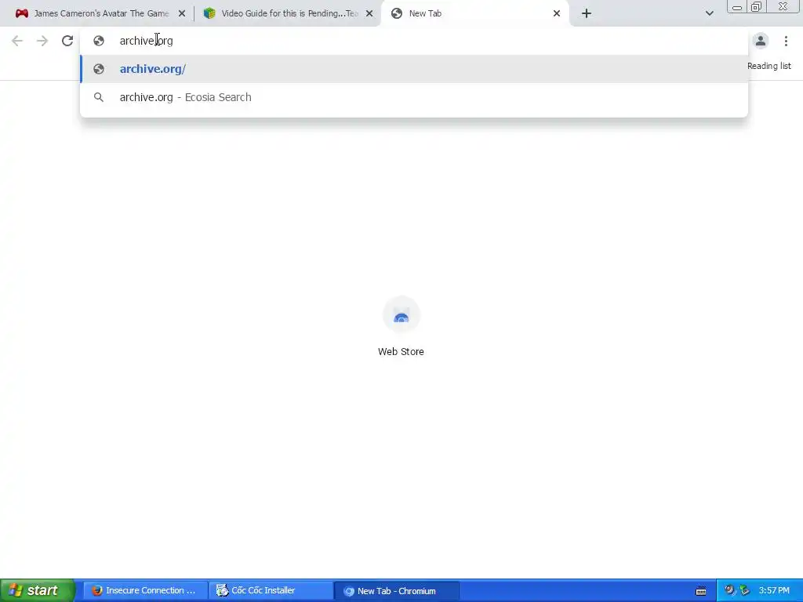Open the profile avatar menu
This screenshot has height=602, width=803.
click(x=761, y=41)
